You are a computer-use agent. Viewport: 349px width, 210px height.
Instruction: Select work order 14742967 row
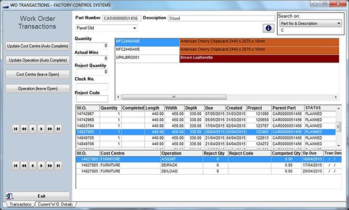point(206,114)
